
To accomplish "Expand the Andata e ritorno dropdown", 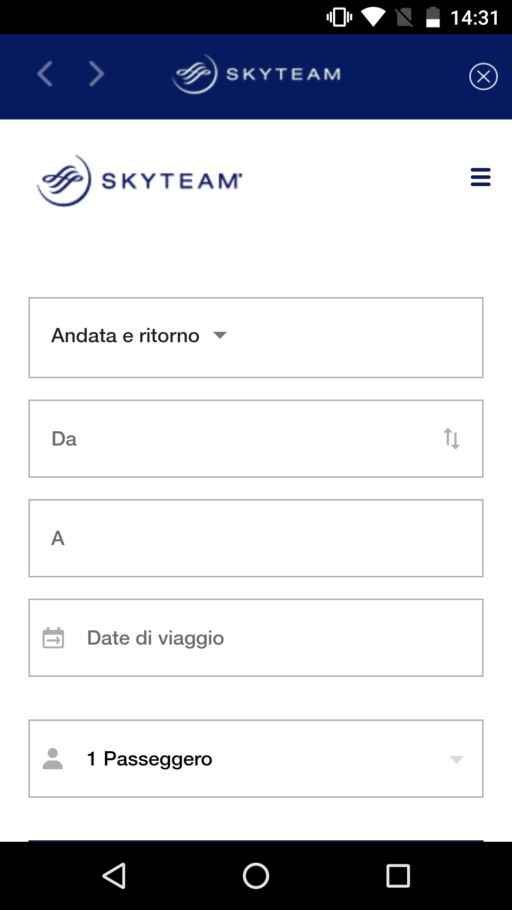I will [126, 337].
